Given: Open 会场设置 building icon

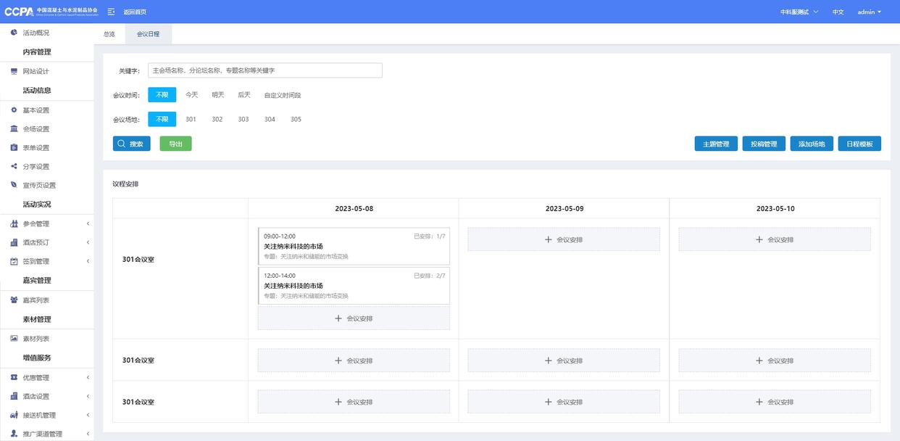Looking at the screenshot, I should pos(14,129).
